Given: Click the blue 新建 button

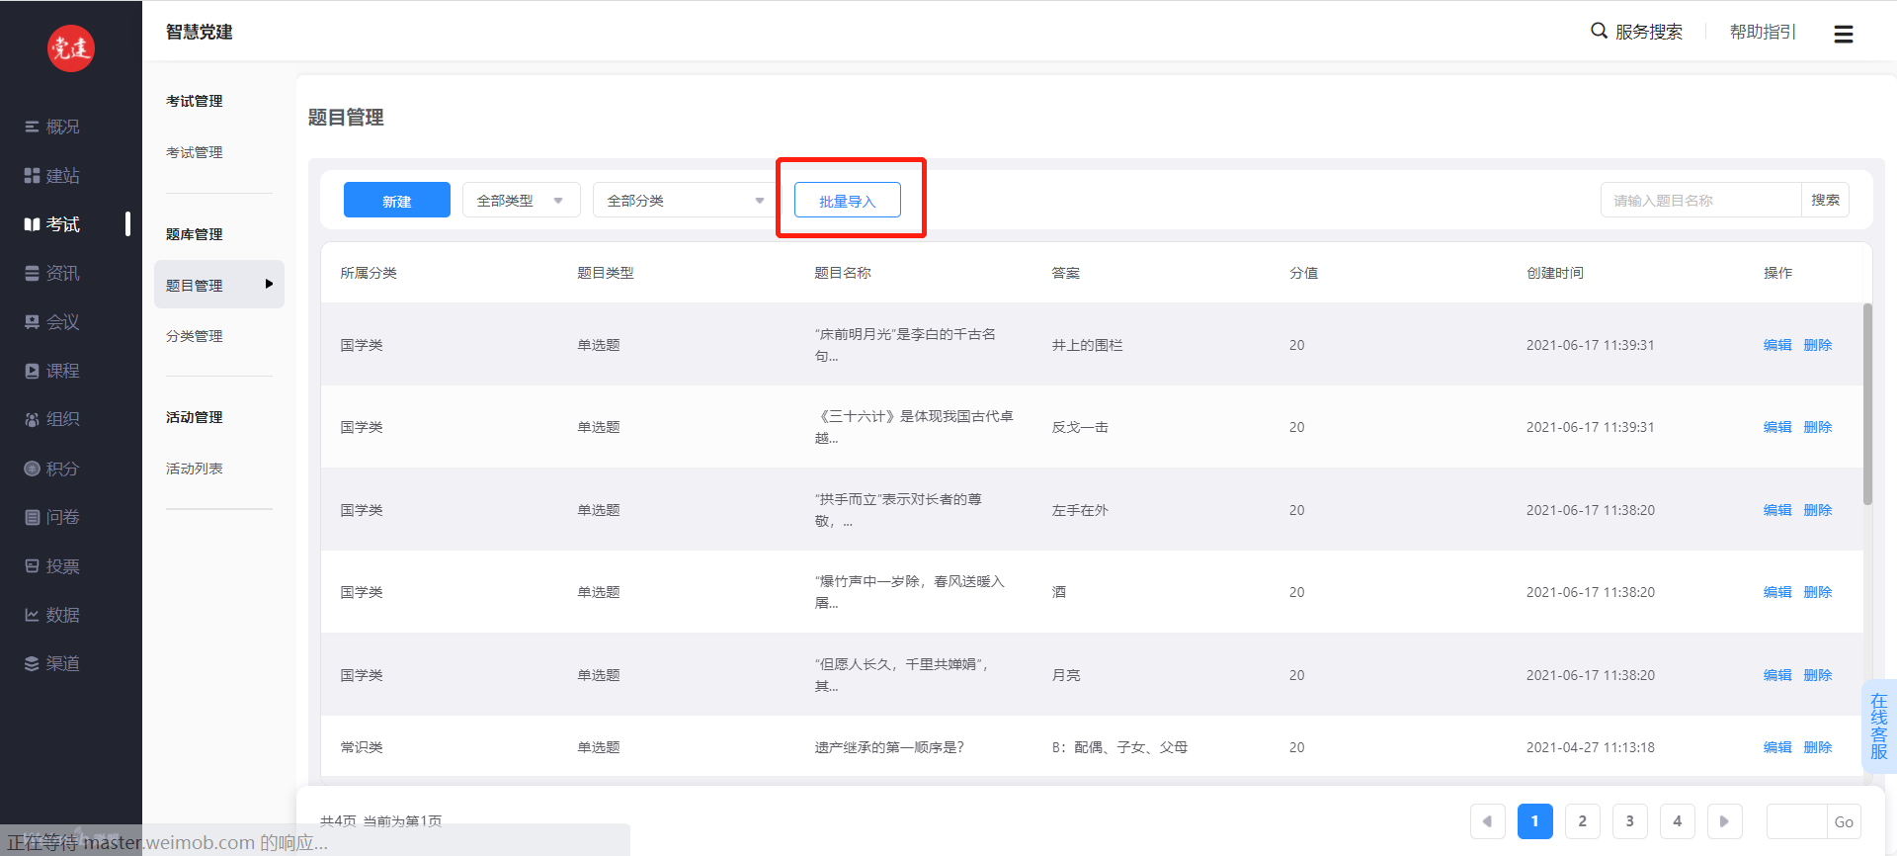Looking at the screenshot, I should tap(396, 201).
